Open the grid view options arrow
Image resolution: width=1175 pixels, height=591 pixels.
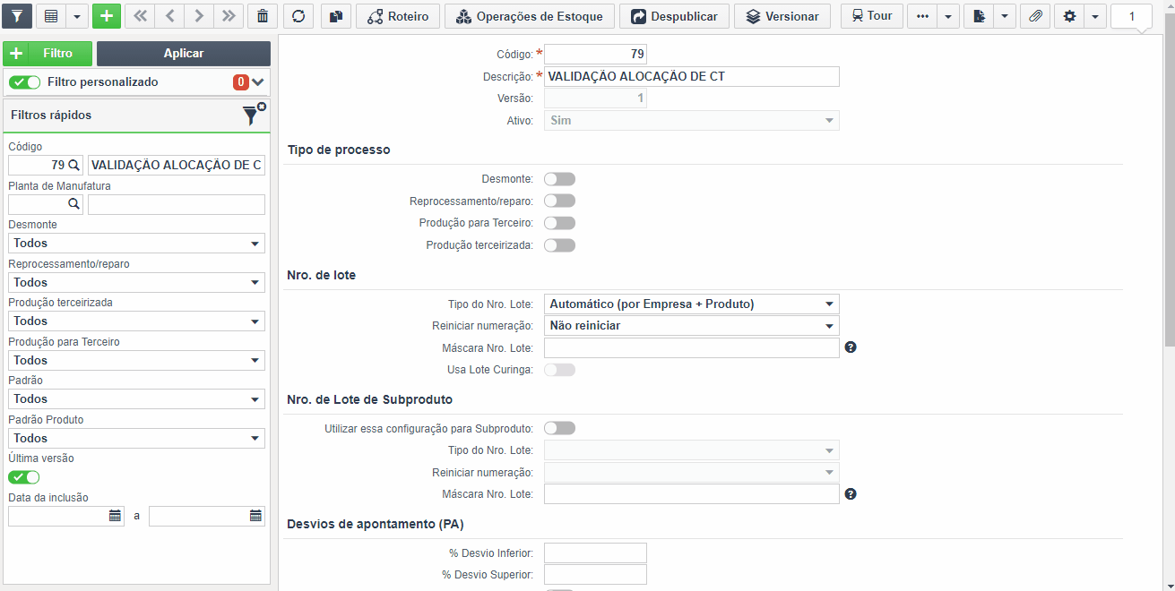tap(77, 16)
